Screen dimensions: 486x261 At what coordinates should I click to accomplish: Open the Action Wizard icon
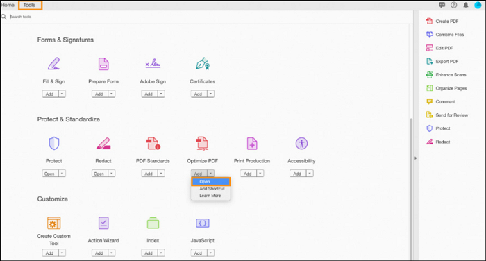click(x=103, y=223)
